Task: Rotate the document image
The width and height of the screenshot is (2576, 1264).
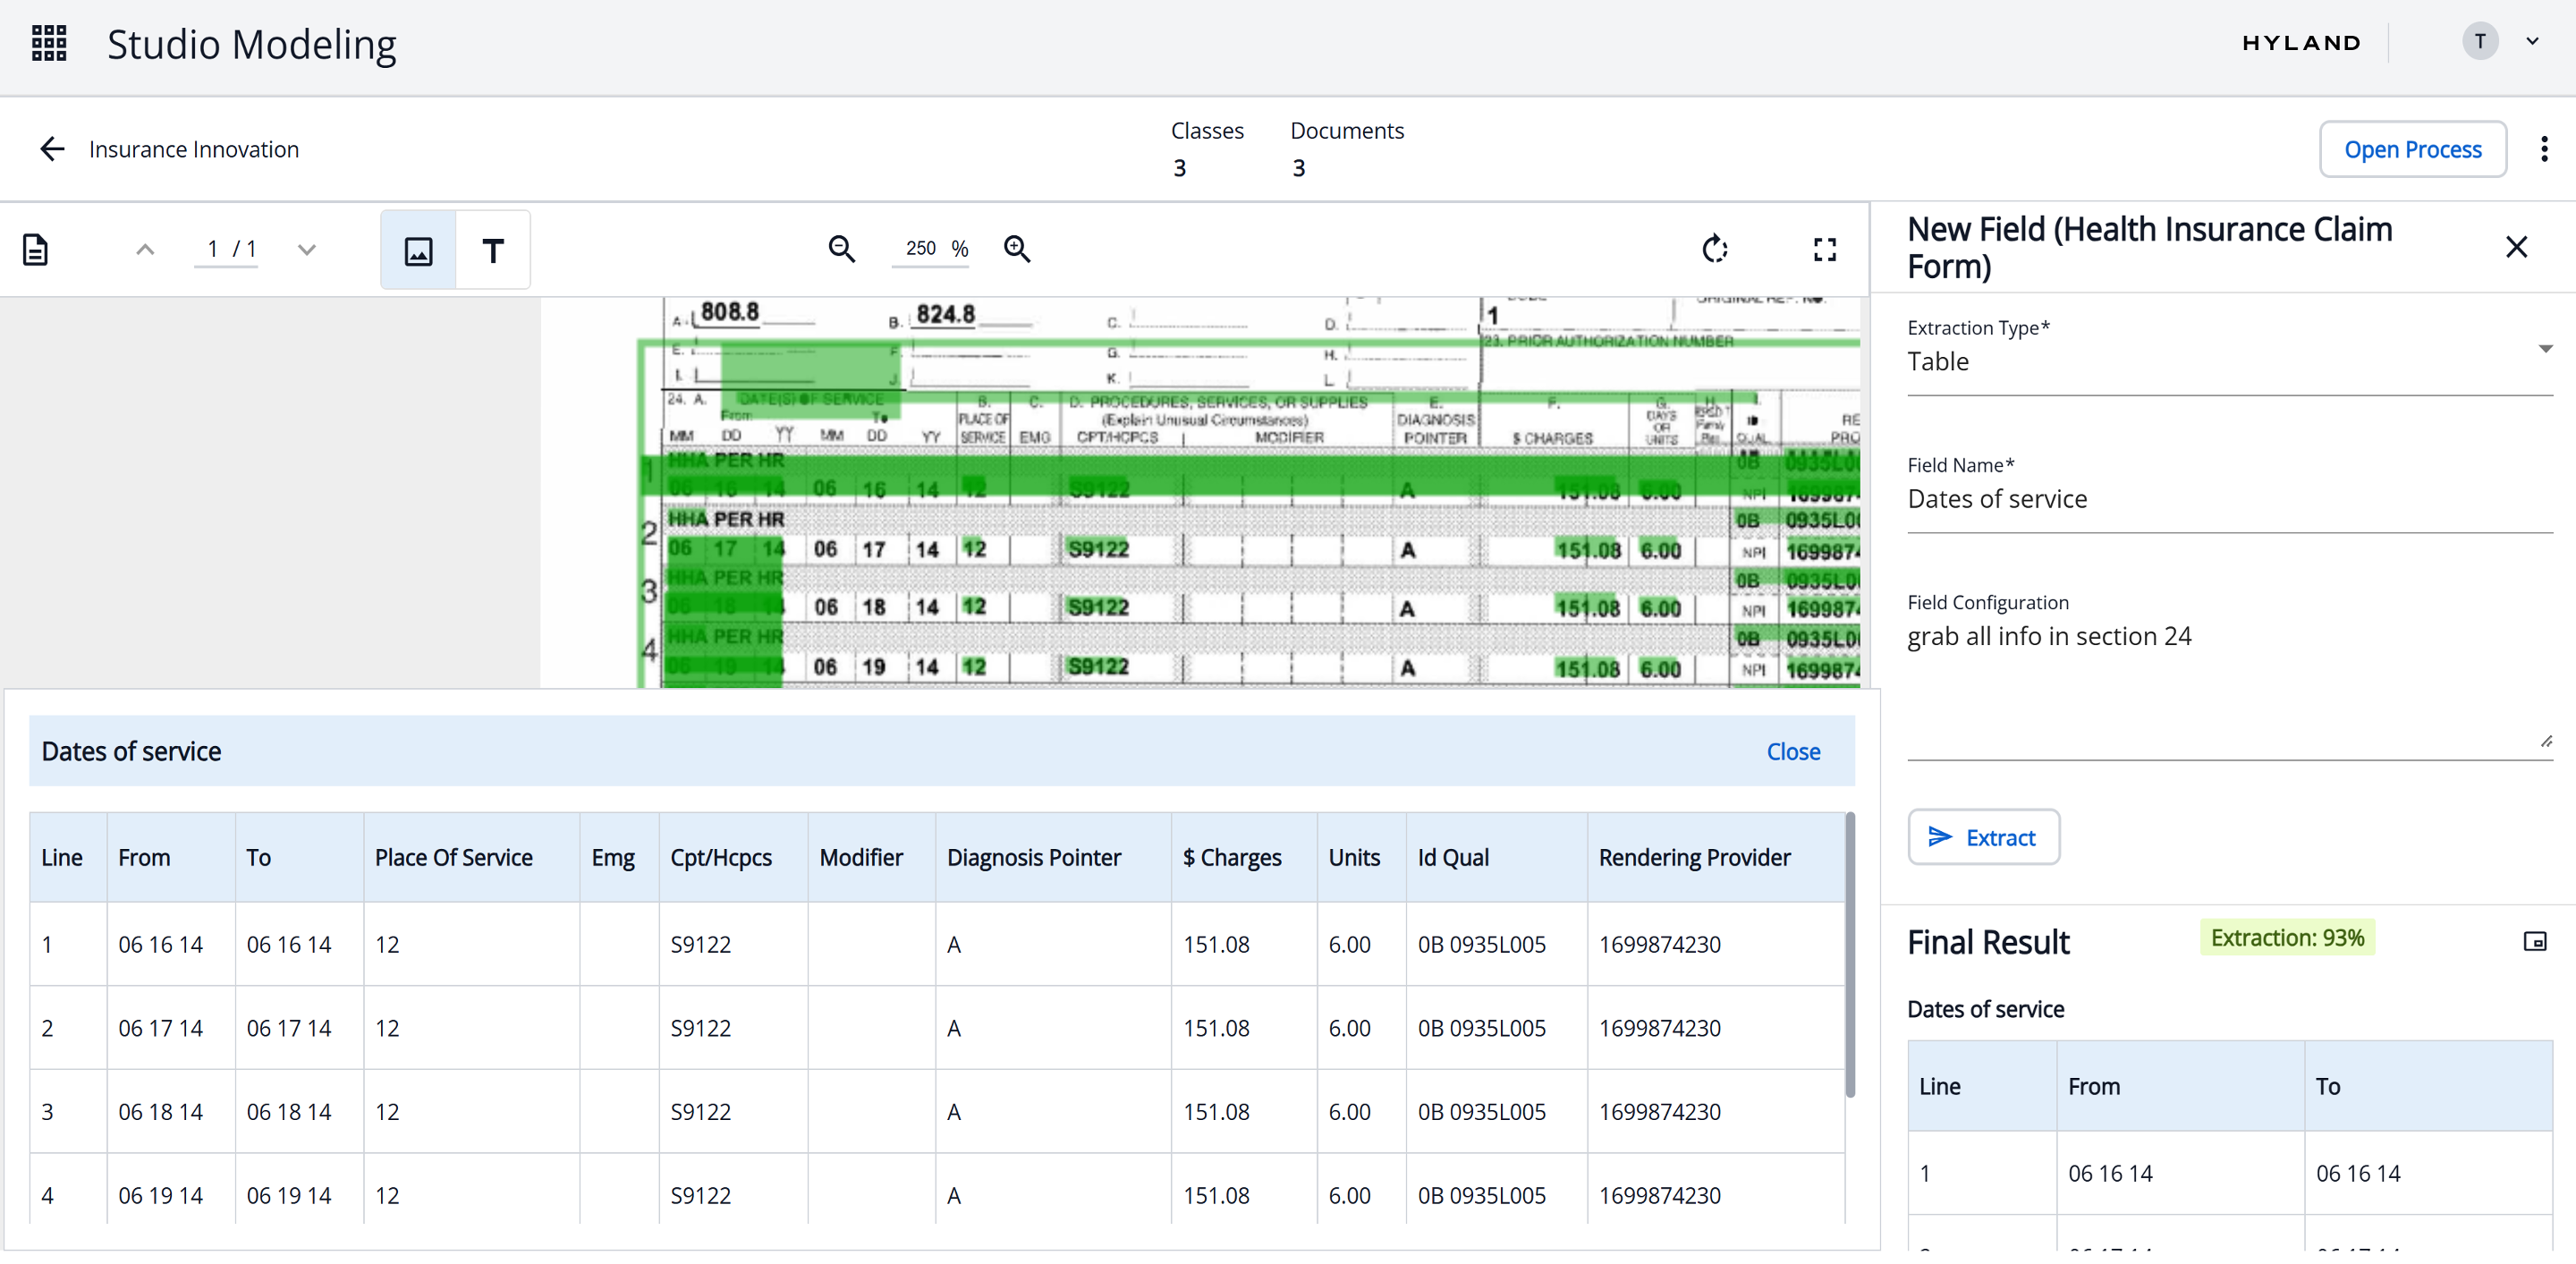Action: click(1715, 249)
